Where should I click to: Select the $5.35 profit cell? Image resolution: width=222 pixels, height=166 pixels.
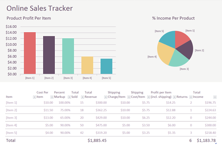tap(172, 133)
